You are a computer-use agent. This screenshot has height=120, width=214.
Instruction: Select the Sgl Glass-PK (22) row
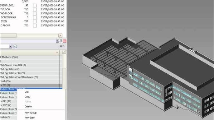point(31,73)
